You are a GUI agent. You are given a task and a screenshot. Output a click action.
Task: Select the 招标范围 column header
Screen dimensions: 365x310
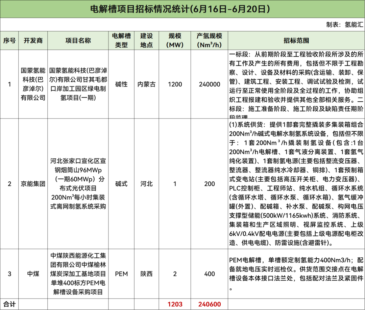click(296, 41)
